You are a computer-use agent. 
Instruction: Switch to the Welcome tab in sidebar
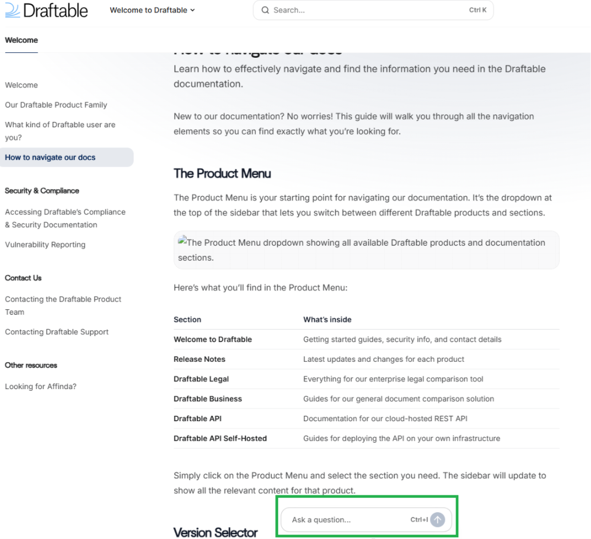coord(21,40)
